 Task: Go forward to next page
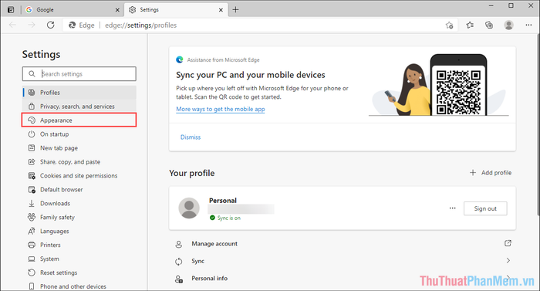tap(32, 25)
